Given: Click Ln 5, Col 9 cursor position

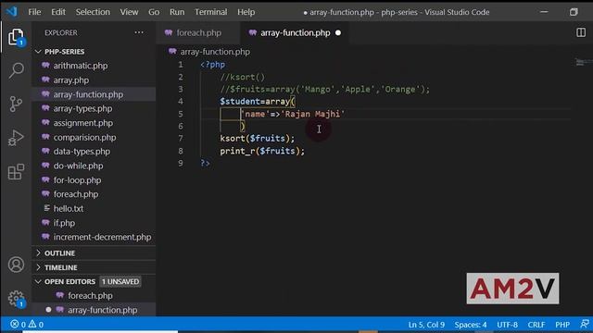Looking at the screenshot, I should coord(426,325).
